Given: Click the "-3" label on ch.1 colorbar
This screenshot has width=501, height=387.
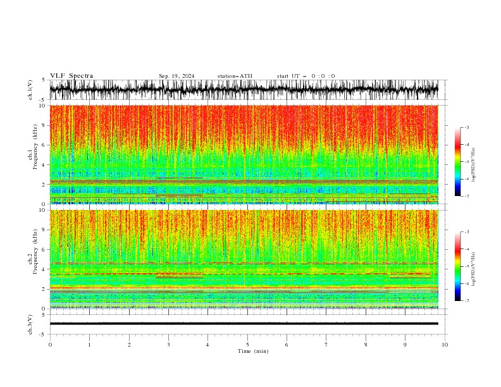Looking at the screenshot, I should tap(467, 127).
